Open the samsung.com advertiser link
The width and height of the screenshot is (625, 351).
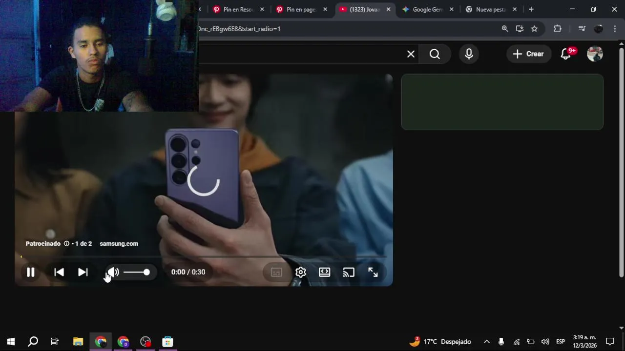point(119,244)
